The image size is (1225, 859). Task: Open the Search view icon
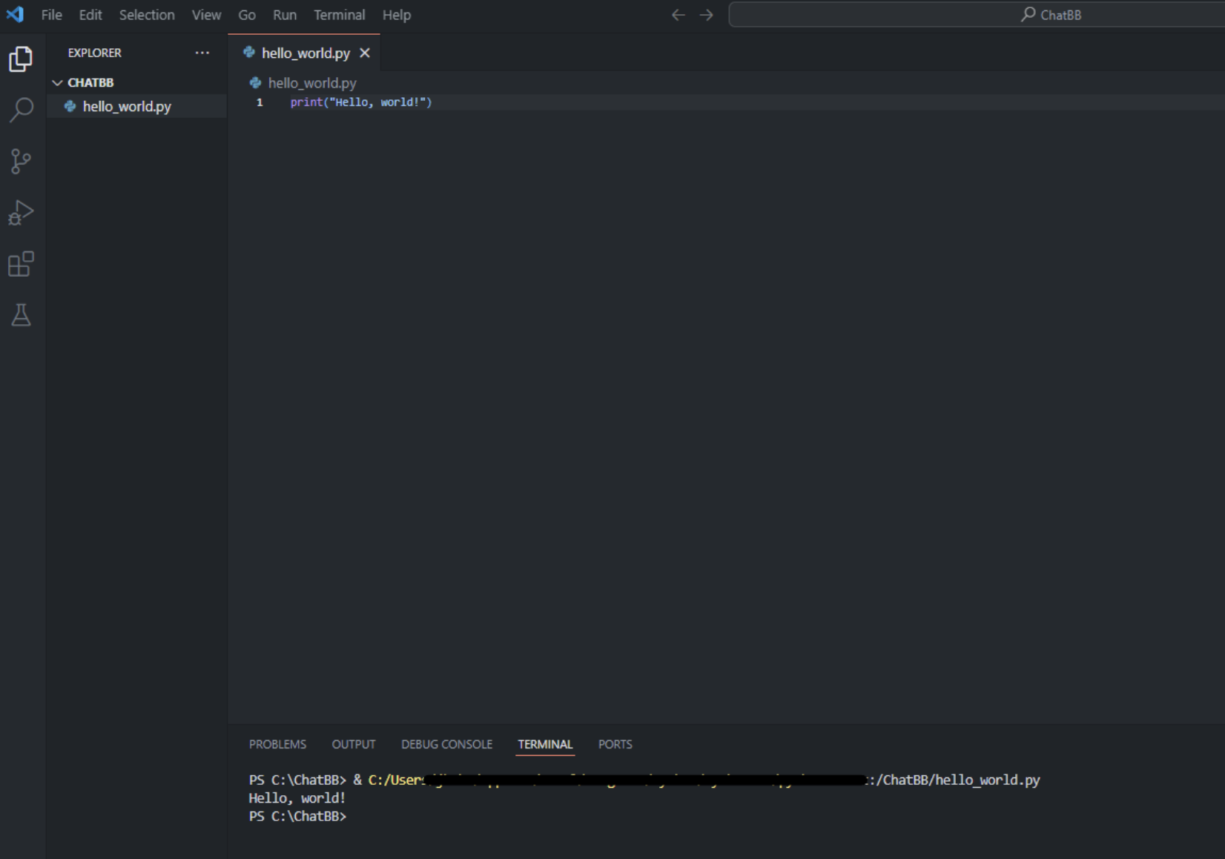click(x=21, y=110)
